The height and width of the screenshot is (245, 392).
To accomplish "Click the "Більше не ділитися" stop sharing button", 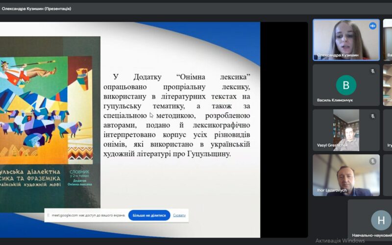I will [149, 215].
